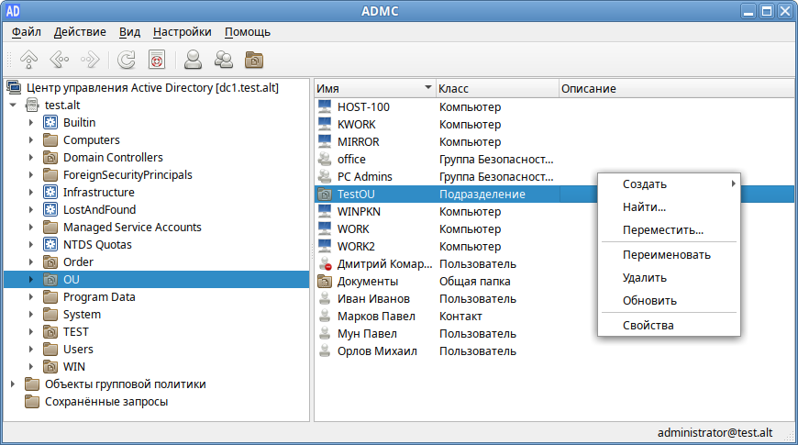
Task: Open the Помощь menu
Action: [x=248, y=32]
